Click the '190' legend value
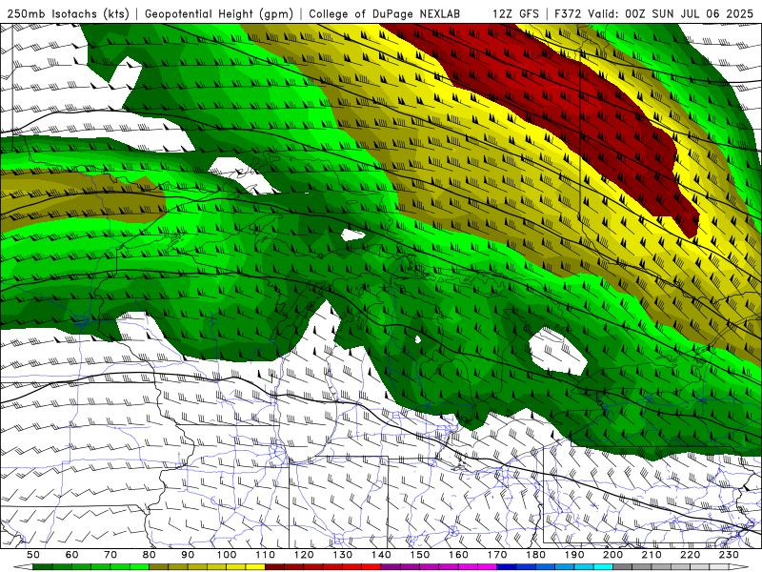This screenshot has height=572, width=762. pyautogui.click(x=574, y=555)
